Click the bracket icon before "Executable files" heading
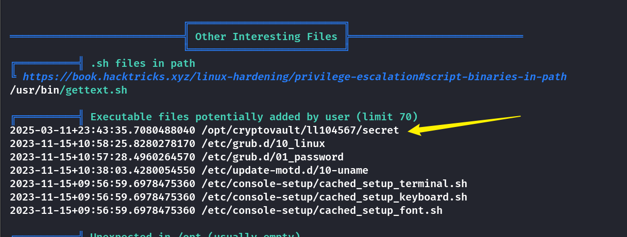 pyautogui.click(x=46, y=117)
